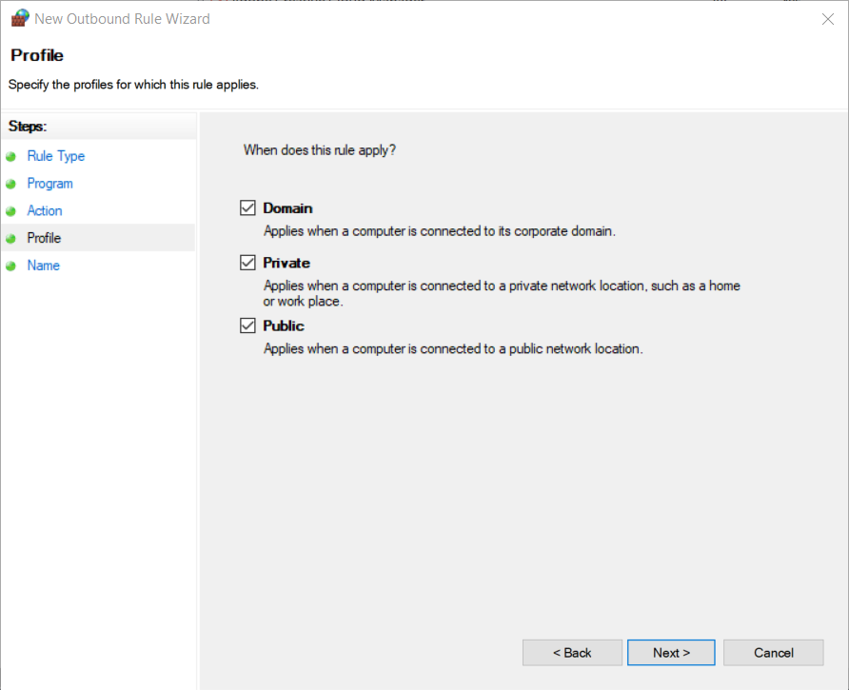The image size is (849, 690).
Task: Click the firewall wizard icon in title bar
Action: point(20,18)
